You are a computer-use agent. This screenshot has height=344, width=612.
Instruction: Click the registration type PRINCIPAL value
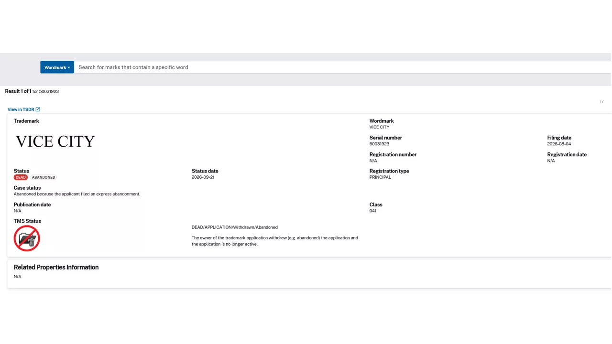point(380,177)
